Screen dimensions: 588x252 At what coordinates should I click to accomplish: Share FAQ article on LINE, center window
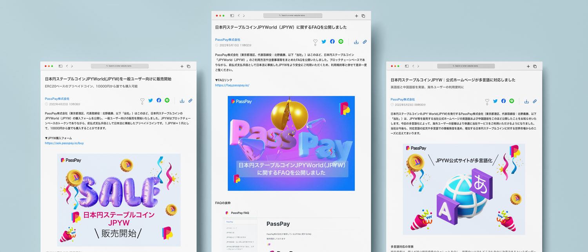pyautogui.click(x=341, y=41)
